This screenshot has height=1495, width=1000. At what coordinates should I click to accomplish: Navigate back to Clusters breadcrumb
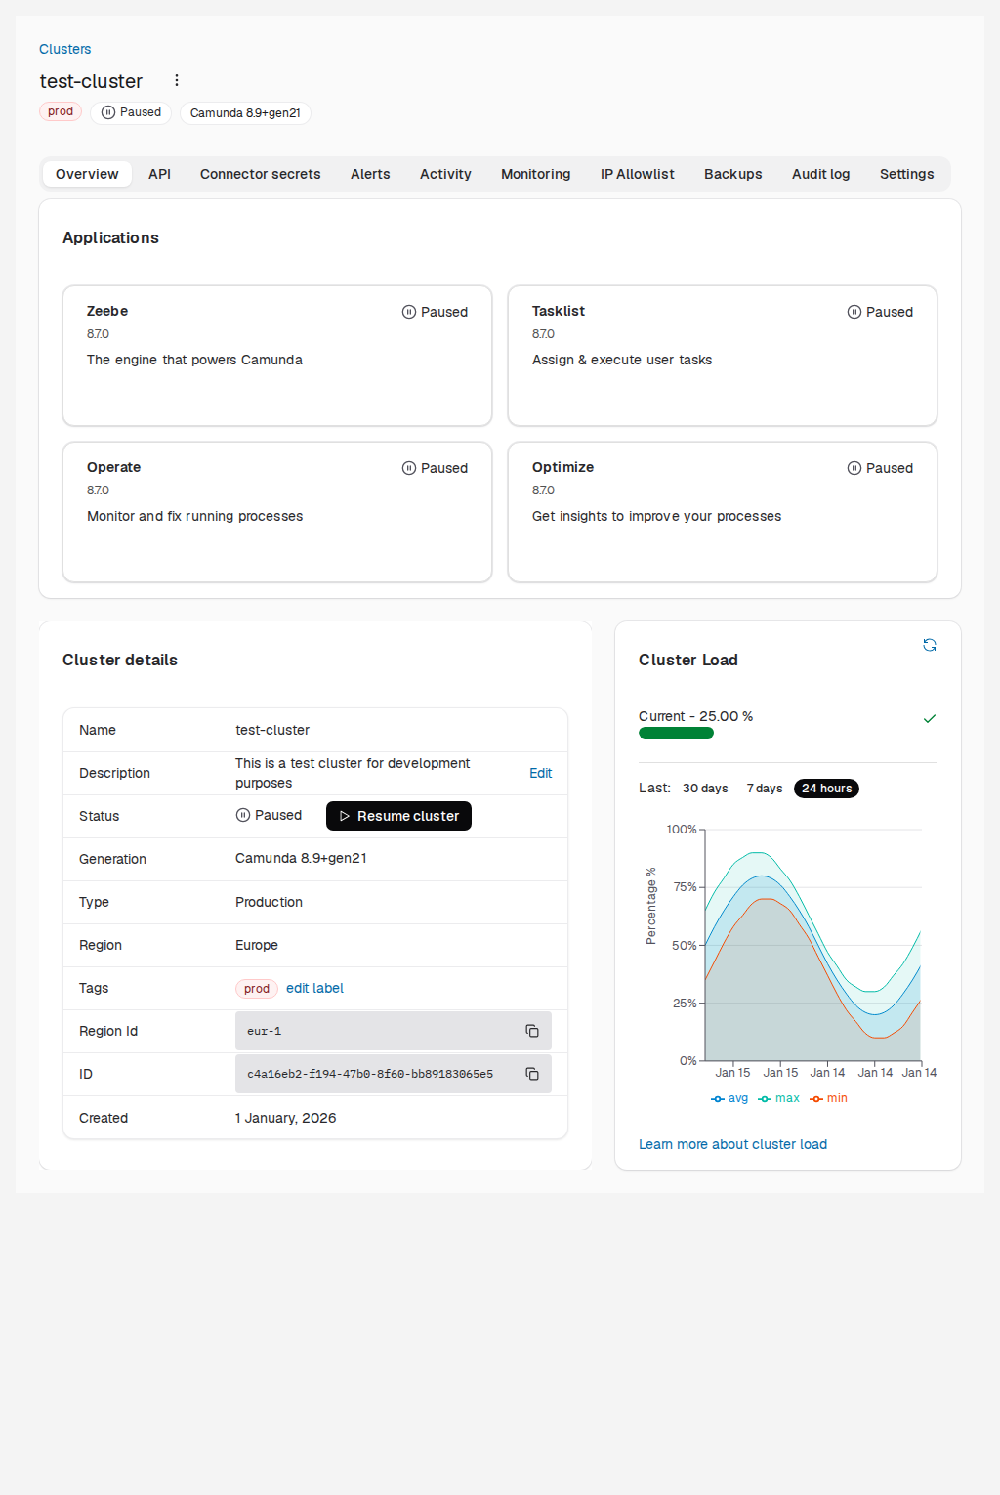[64, 49]
